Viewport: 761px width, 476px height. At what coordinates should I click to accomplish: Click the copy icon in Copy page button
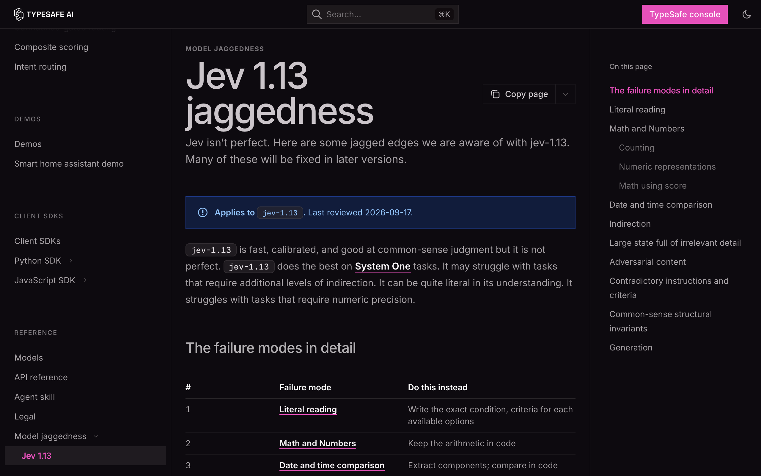click(x=495, y=94)
